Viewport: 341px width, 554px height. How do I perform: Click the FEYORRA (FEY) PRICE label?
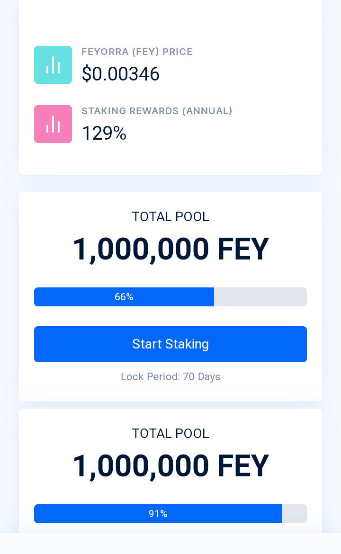(137, 52)
